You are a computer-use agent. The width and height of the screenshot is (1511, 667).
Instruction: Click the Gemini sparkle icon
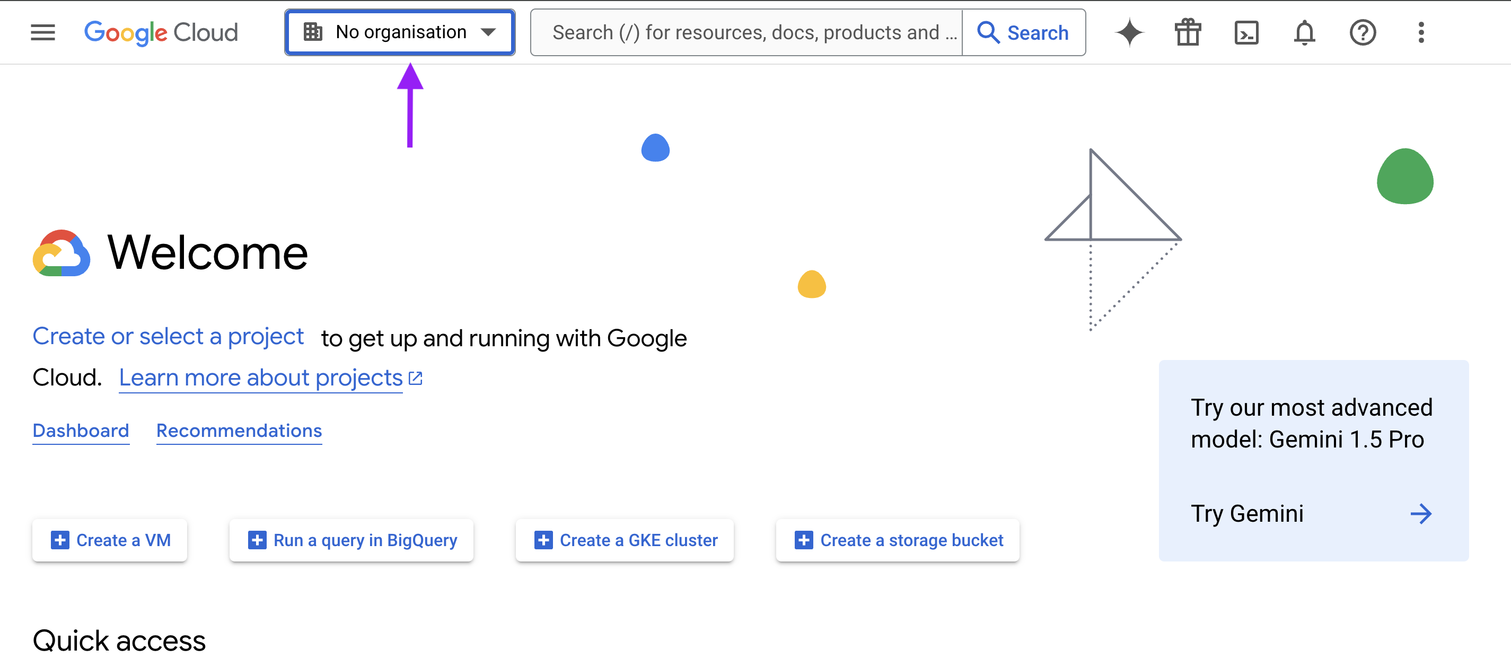coord(1129,32)
